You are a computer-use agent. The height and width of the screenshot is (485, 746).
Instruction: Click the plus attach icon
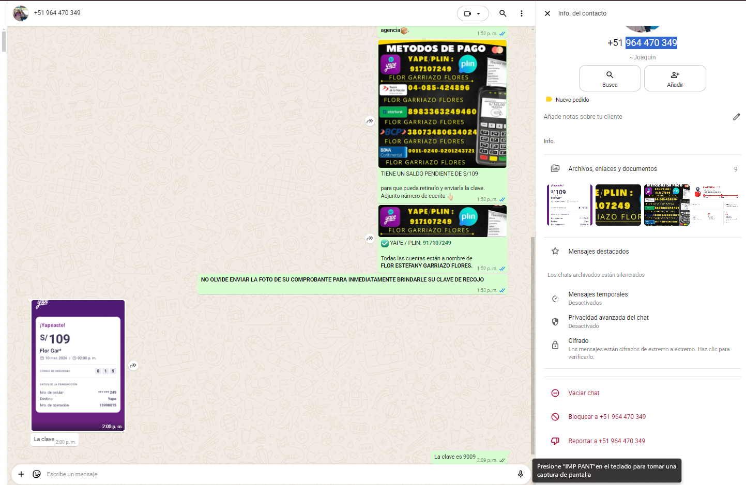point(21,474)
